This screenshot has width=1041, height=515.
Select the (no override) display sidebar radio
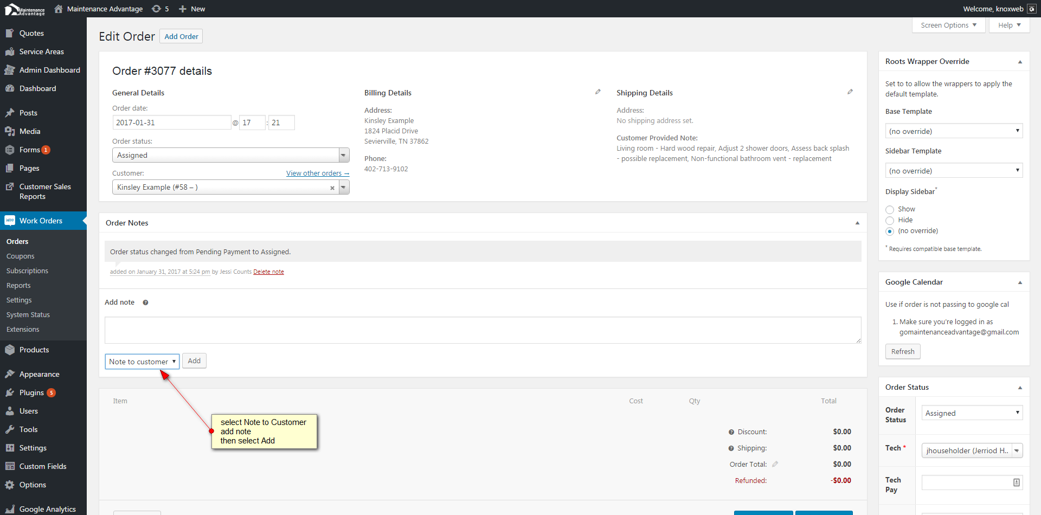coord(890,231)
